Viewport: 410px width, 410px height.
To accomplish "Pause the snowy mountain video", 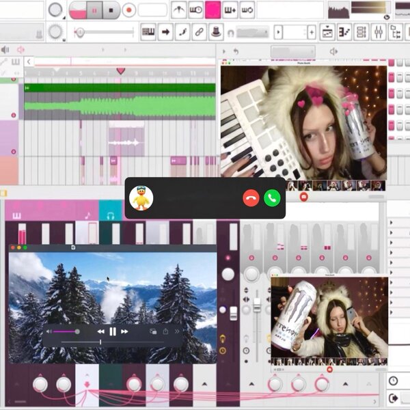I will [x=113, y=331].
